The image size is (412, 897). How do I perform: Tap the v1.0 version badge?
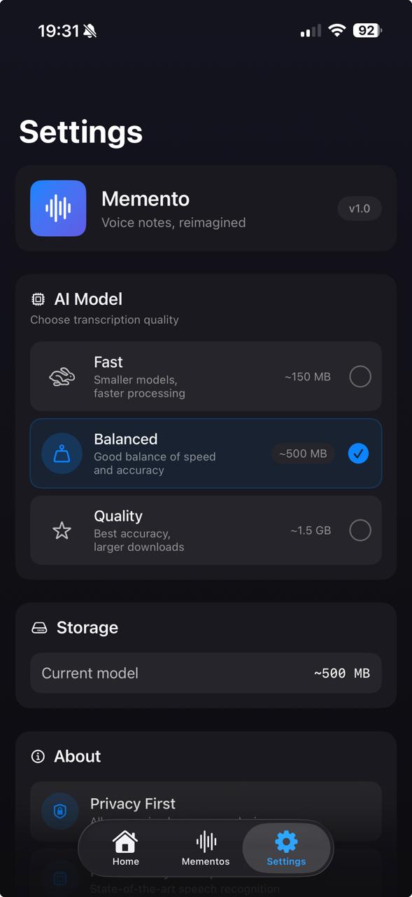(x=359, y=208)
